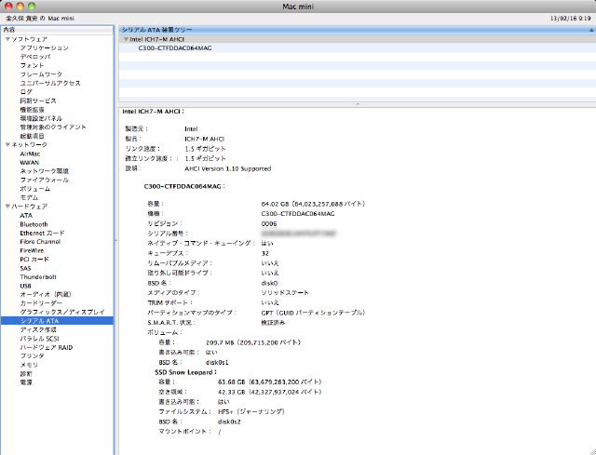Select グラフィックス/ディスプレイ in the sidebar
This screenshot has height=455, width=596.
pyautogui.click(x=62, y=312)
